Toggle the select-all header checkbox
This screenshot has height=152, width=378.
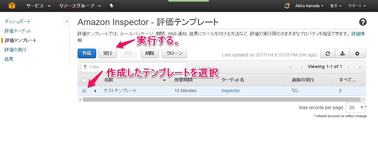pyautogui.click(x=84, y=80)
